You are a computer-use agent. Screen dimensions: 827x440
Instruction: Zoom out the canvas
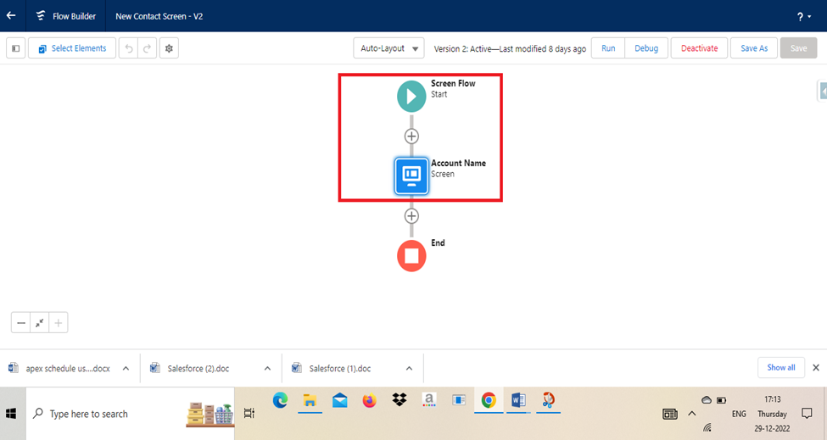(x=21, y=323)
